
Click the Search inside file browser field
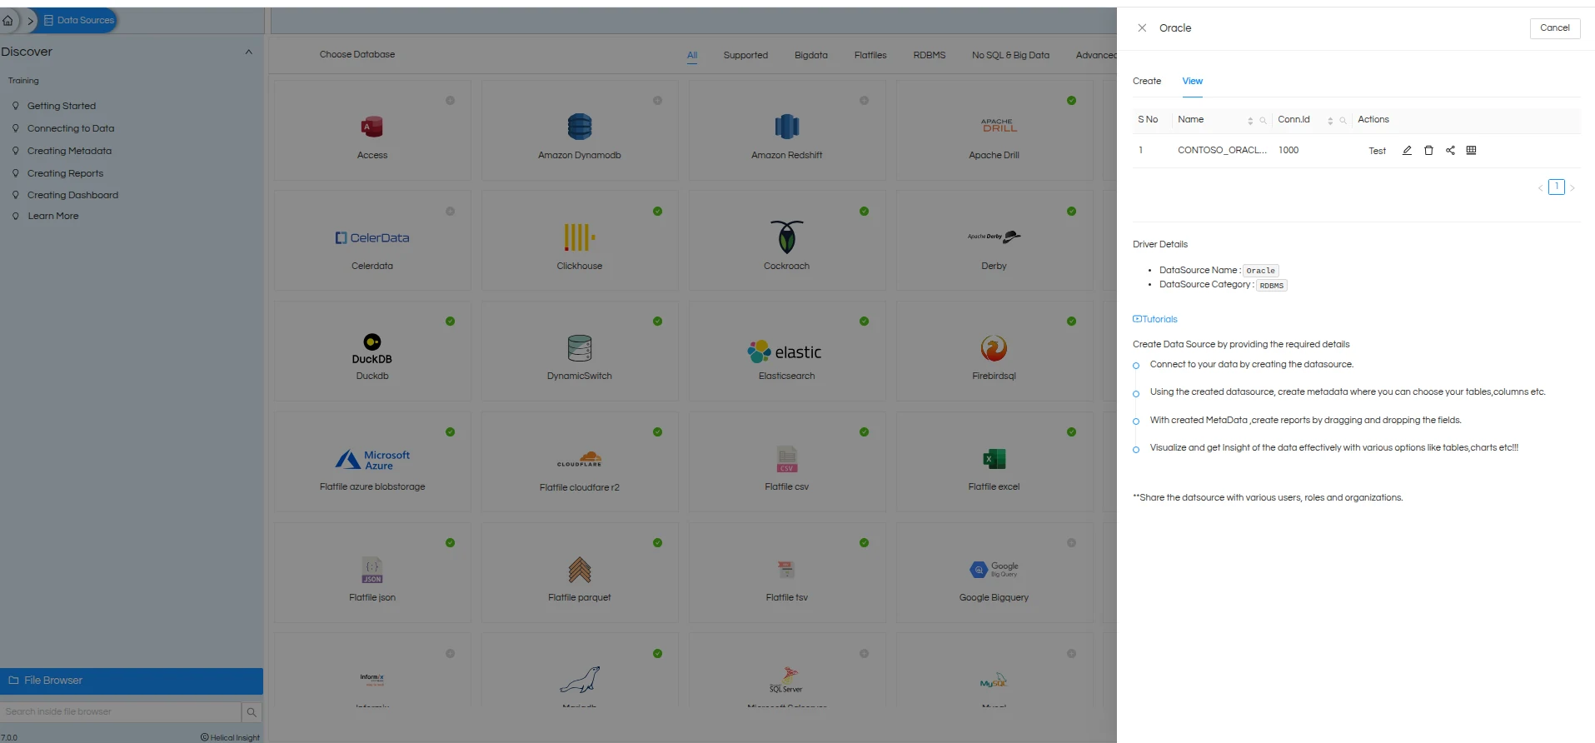[121, 712]
